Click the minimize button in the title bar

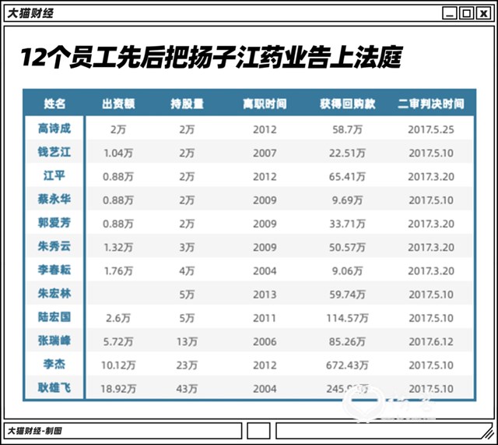click(450, 13)
